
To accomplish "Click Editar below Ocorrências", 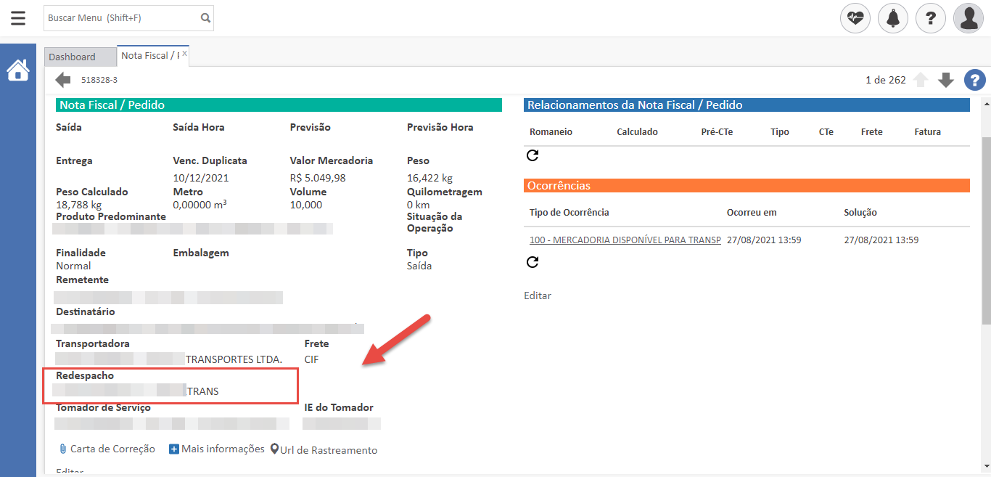I will click(538, 295).
